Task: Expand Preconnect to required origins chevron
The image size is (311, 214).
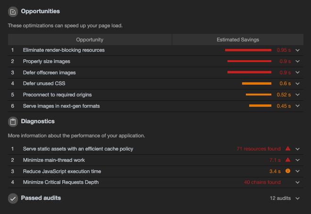Action: pyautogui.click(x=297, y=95)
